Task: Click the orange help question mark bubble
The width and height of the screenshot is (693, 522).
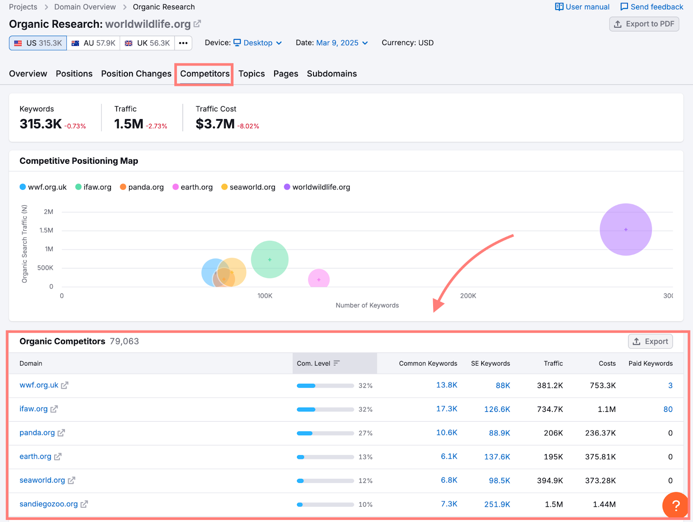Action: click(x=675, y=505)
